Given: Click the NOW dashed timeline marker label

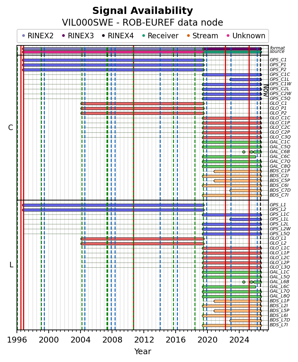Looking at the screenshot, I should (266, 90).
